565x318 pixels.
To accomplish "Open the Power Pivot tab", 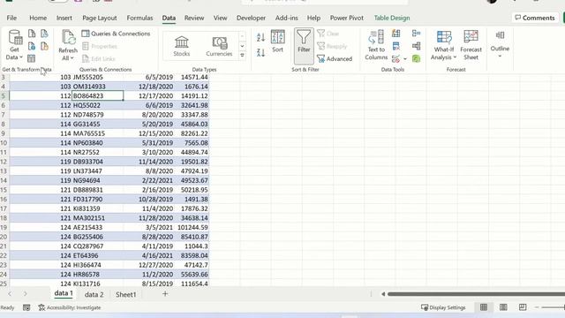I will tap(347, 18).
